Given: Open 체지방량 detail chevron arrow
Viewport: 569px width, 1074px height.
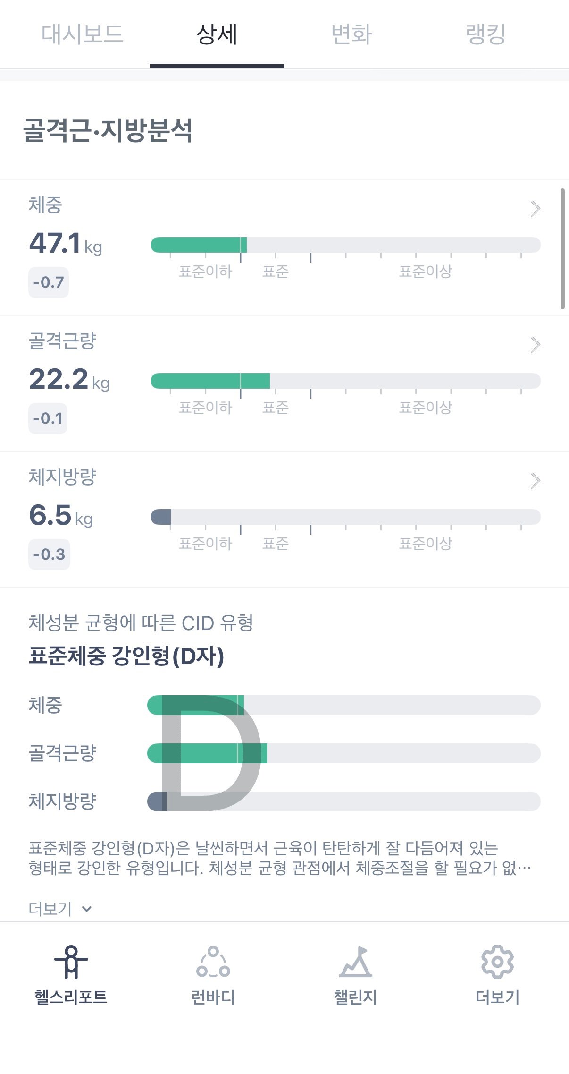Looking at the screenshot, I should point(535,481).
